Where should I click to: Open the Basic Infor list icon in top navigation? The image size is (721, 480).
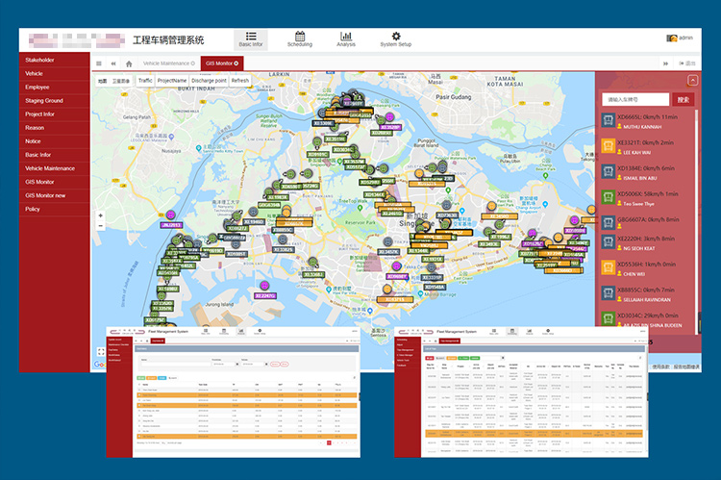[x=251, y=37]
